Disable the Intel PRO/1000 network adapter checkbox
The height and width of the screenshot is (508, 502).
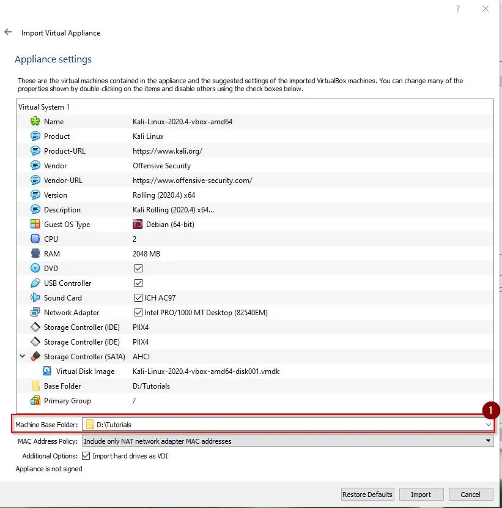(138, 312)
